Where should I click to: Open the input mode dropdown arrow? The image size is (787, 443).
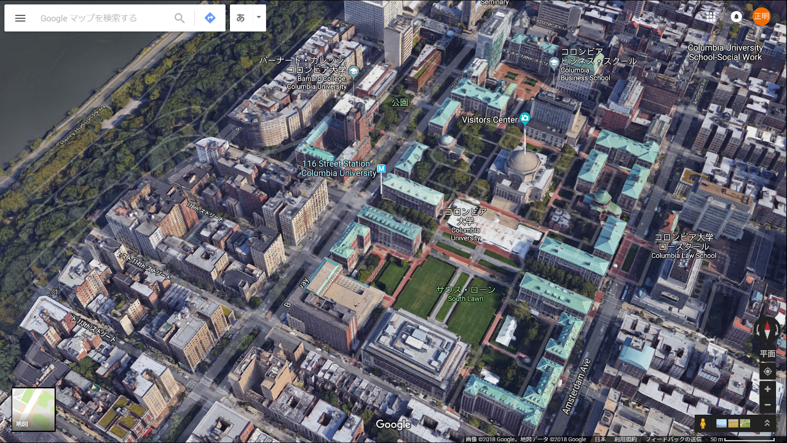pos(259,18)
